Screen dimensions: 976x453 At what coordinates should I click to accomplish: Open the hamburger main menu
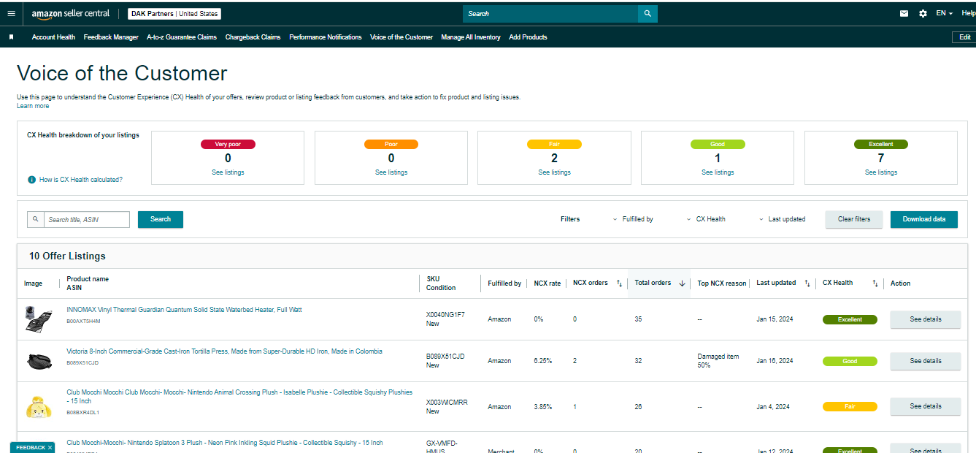[11, 13]
